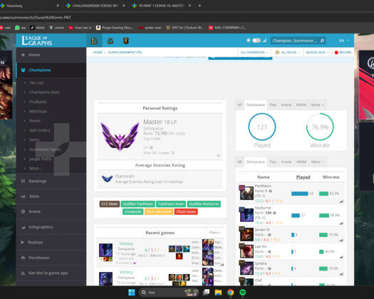This screenshot has width=374, height=299.
Task: Focus the Champion, Summoner search field
Action: click(295, 41)
